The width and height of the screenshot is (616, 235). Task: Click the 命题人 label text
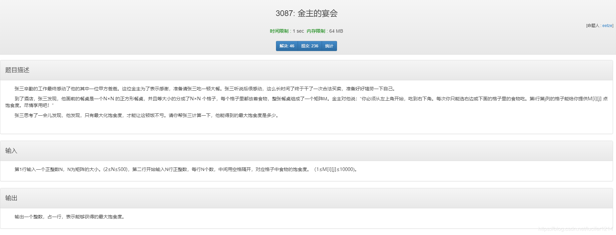[x=593, y=26]
